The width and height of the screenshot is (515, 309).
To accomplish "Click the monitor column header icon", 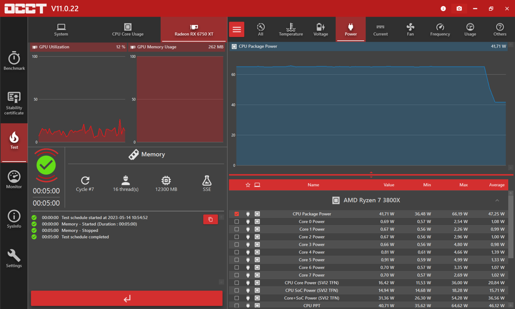I will tap(257, 185).
